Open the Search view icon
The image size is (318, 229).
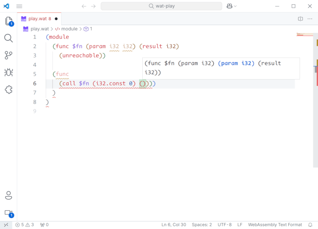[x=8, y=38]
